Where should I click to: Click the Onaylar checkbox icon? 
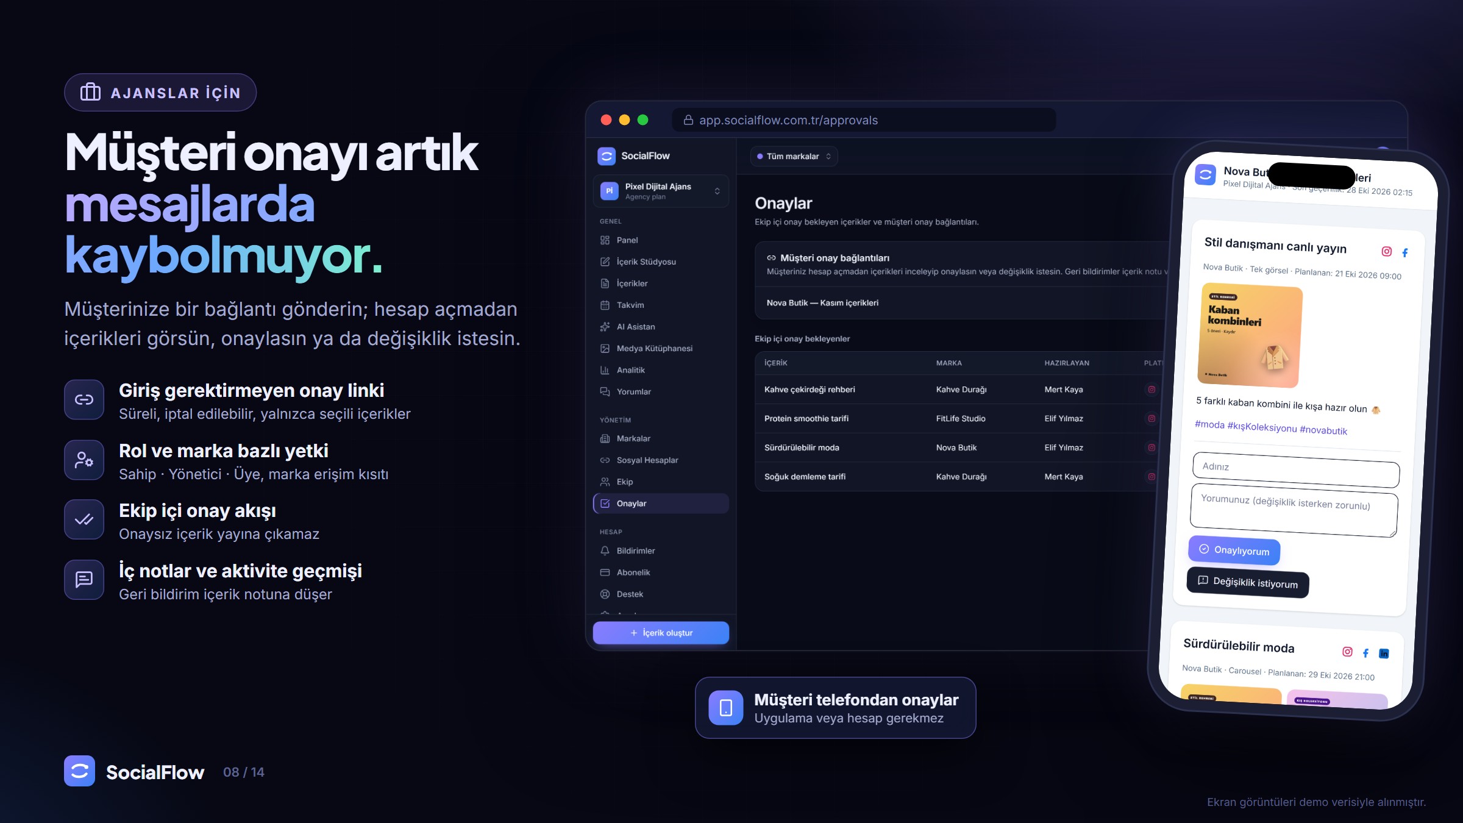pos(605,504)
